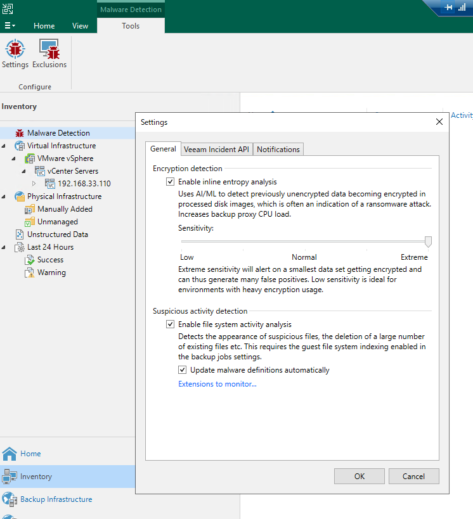
Task: Click the Veeam logo icon at top-left
Action: coord(8,9)
